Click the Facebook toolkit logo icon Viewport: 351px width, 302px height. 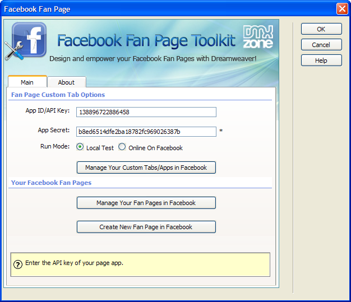click(26, 41)
